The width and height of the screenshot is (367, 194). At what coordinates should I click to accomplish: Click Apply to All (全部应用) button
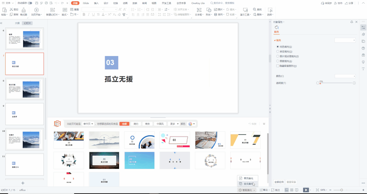(x=279, y=182)
